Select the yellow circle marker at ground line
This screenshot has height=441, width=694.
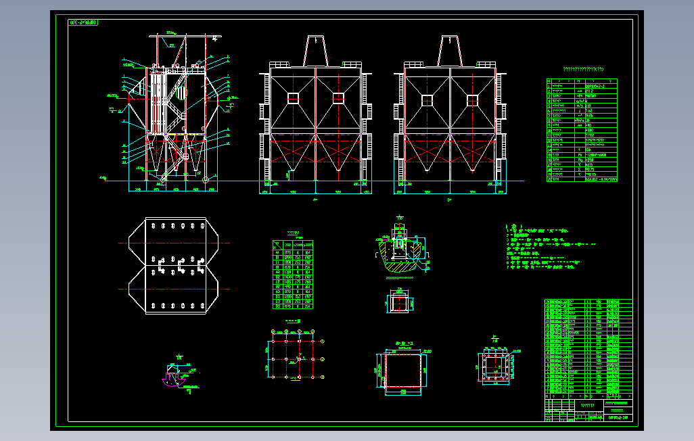pyautogui.click(x=206, y=180)
